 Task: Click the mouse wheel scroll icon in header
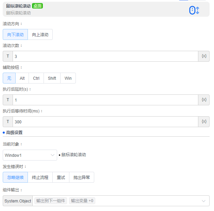click(x=194, y=10)
